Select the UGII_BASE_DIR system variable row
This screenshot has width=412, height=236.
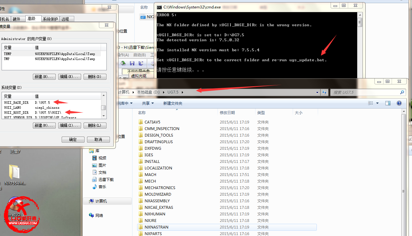52,103
